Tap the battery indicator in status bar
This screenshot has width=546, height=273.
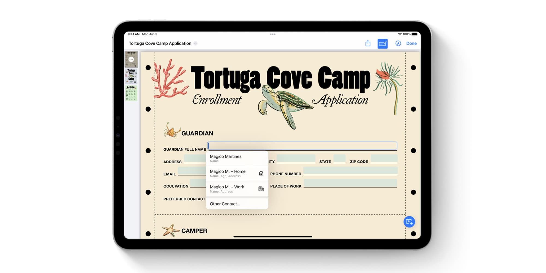pos(414,34)
